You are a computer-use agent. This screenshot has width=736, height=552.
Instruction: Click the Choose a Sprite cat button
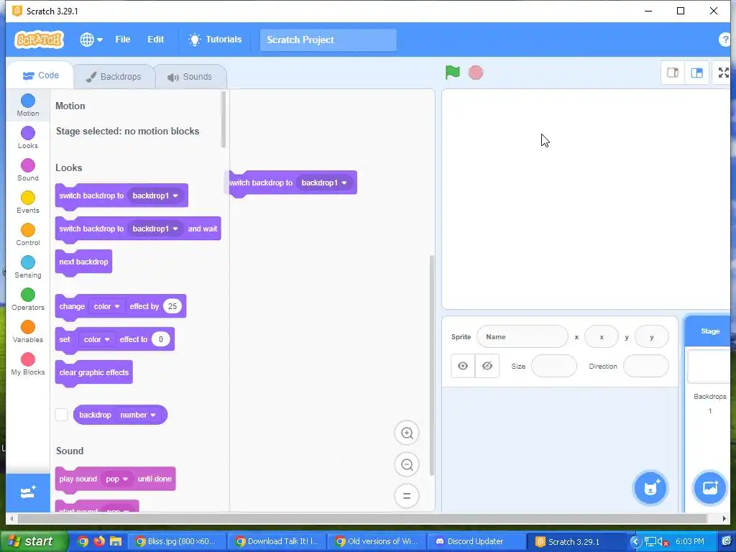point(650,488)
